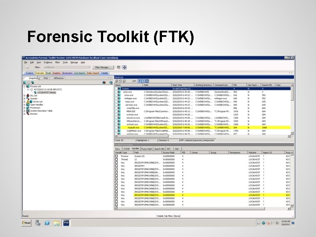The width and height of the screenshot is (316, 237).
Task: Click the red-green icon in Snapshot toolbar
Action: click(x=104, y=83)
